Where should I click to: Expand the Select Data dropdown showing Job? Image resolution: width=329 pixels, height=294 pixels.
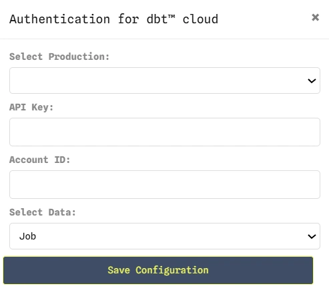pyautogui.click(x=165, y=236)
